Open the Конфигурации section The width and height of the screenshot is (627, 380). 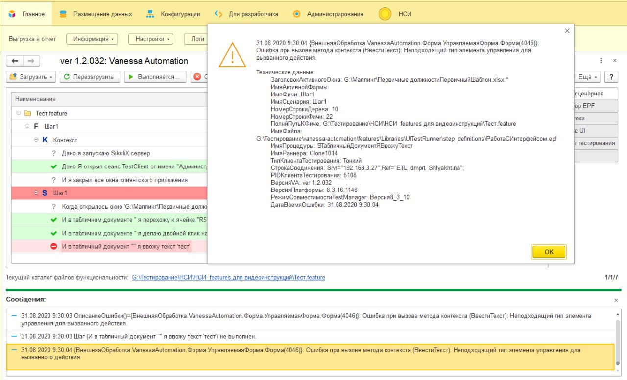(x=173, y=14)
